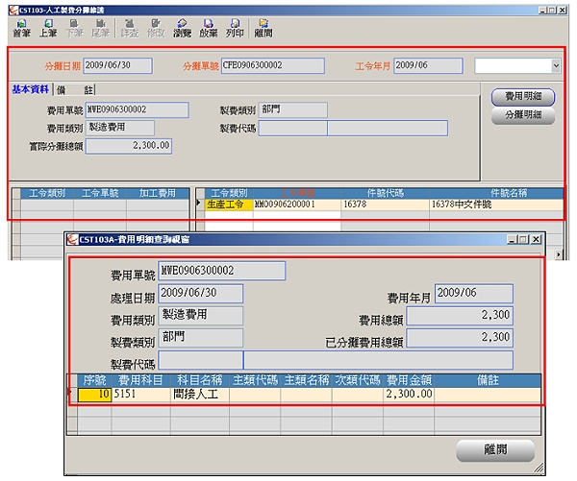Click 費用總額 field in dialog
This screenshot has width=577, height=481.
click(x=460, y=316)
